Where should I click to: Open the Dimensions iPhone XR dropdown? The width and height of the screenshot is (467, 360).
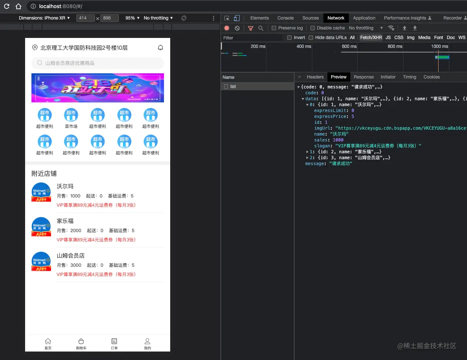tap(44, 18)
